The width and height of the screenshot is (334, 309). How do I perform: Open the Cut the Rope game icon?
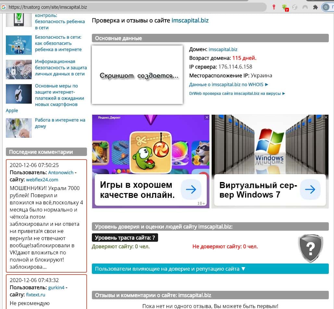pos(151,152)
